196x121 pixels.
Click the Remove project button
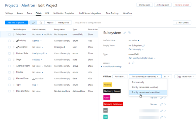[x=182, y=5]
